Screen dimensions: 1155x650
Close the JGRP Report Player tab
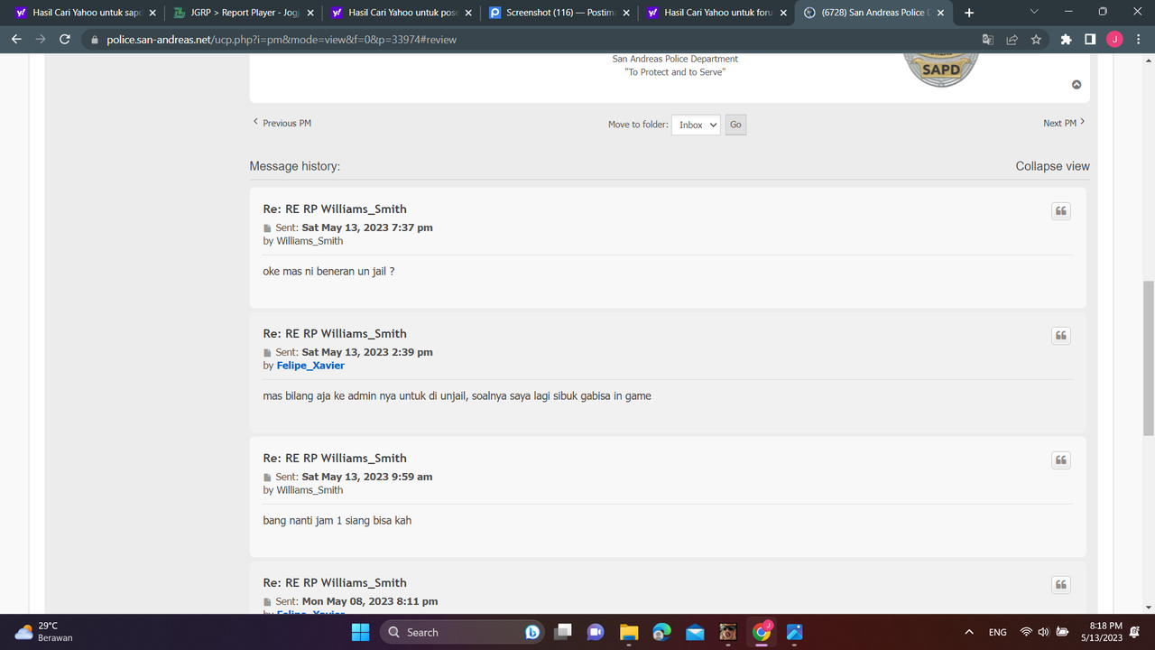[x=310, y=13]
